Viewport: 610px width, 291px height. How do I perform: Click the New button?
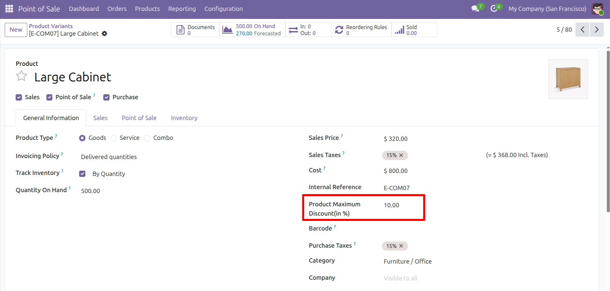click(16, 30)
